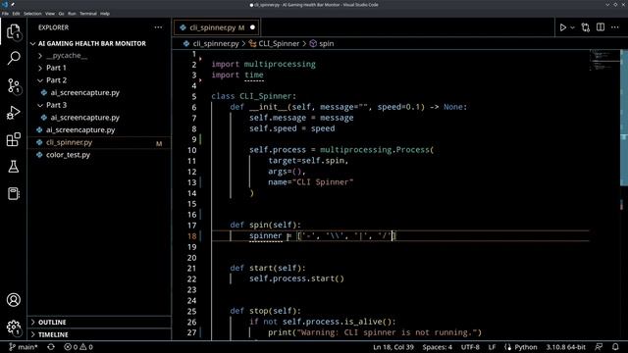Click main* branch in status bar

click(24, 347)
